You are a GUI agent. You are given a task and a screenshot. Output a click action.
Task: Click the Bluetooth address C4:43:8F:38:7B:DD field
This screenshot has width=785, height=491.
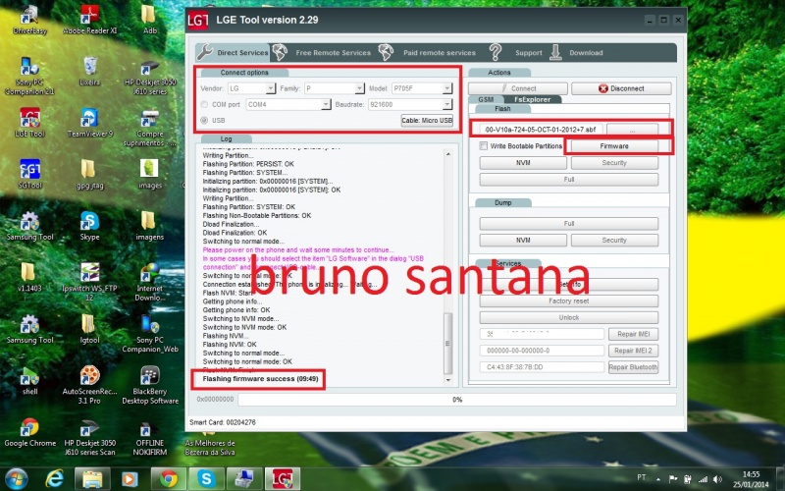pyautogui.click(x=542, y=367)
